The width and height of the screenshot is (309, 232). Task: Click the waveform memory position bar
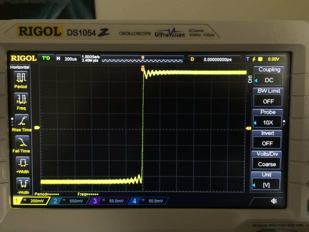tap(142, 60)
